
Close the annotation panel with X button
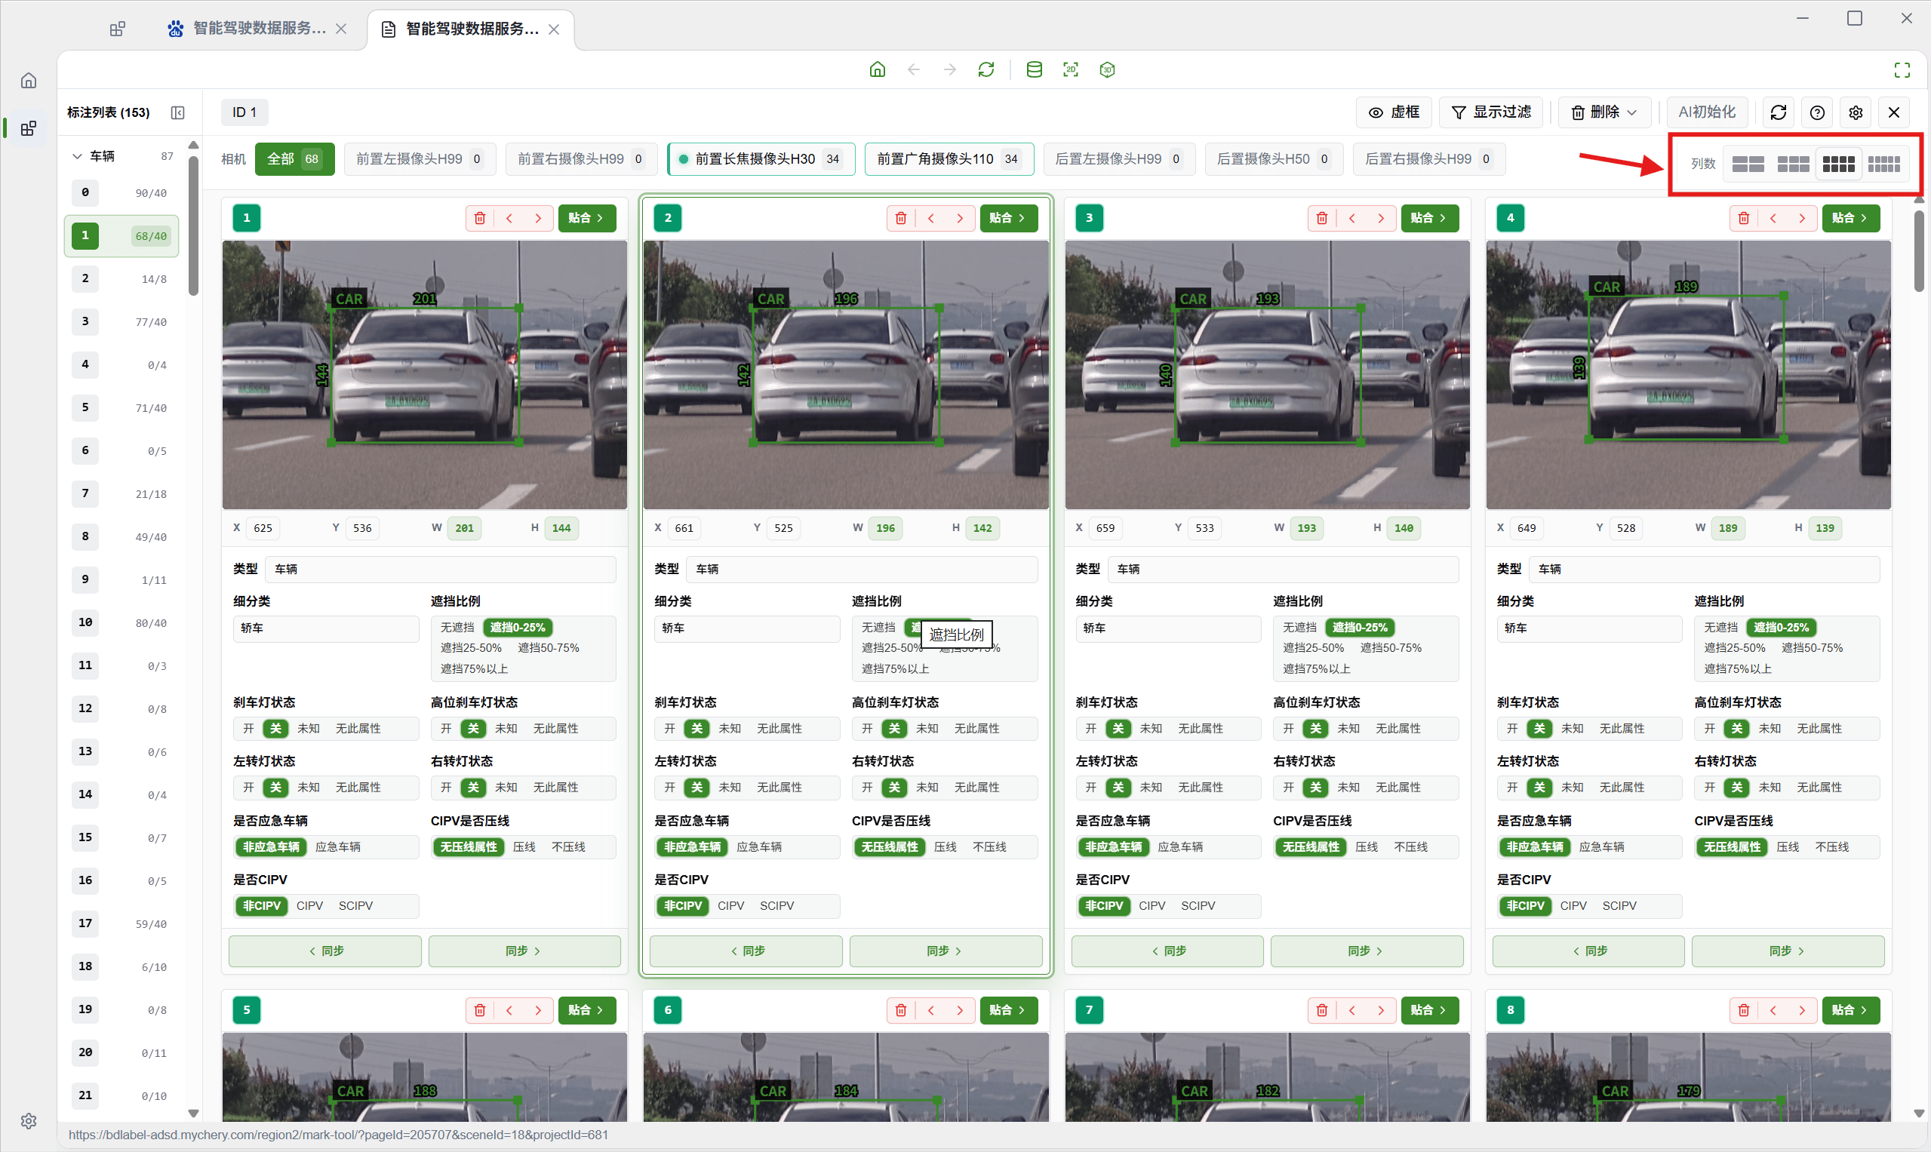point(1894,112)
